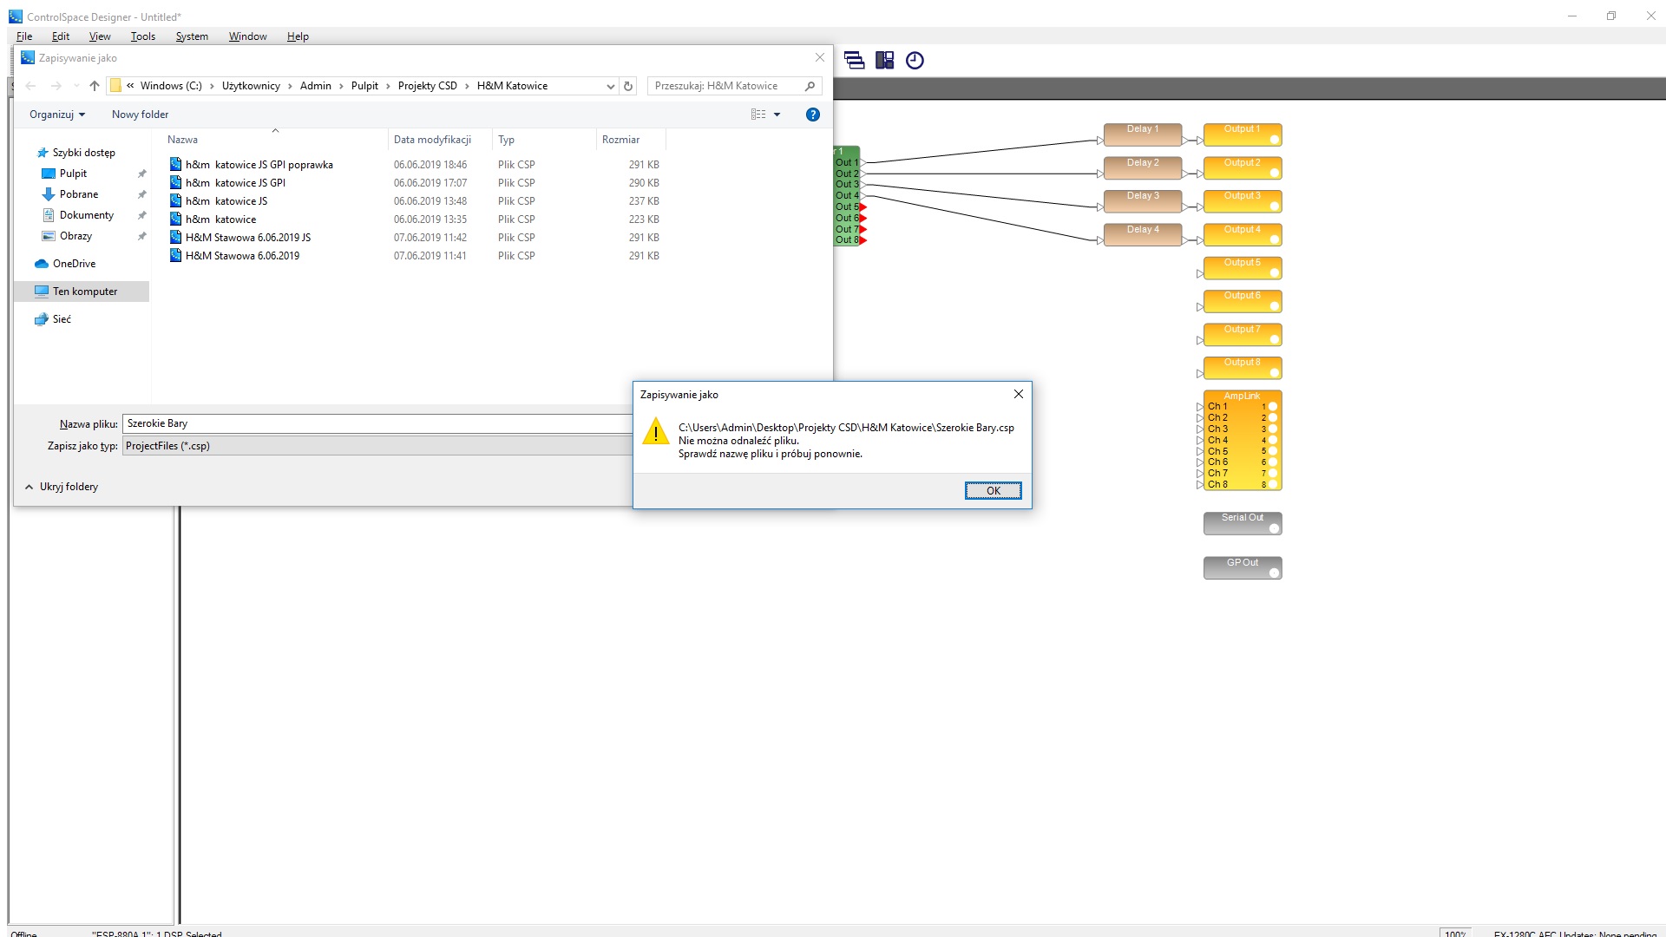Select OneDrive in the navigation pane

point(74,264)
